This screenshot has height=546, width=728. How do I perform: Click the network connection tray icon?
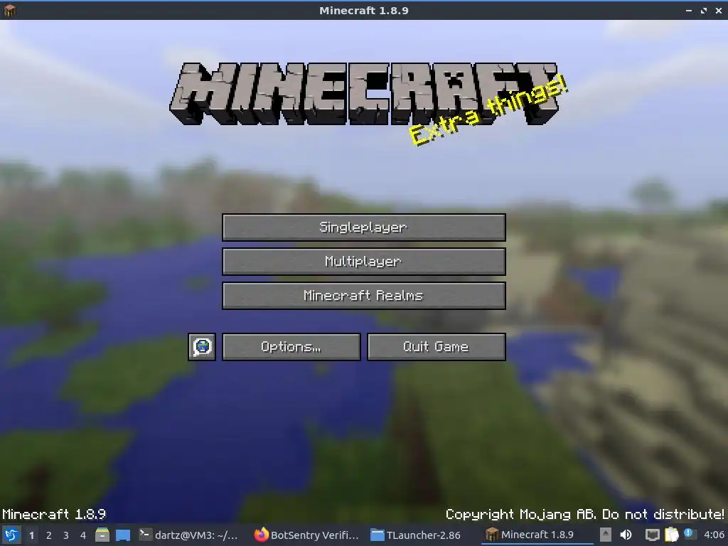(653, 535)
